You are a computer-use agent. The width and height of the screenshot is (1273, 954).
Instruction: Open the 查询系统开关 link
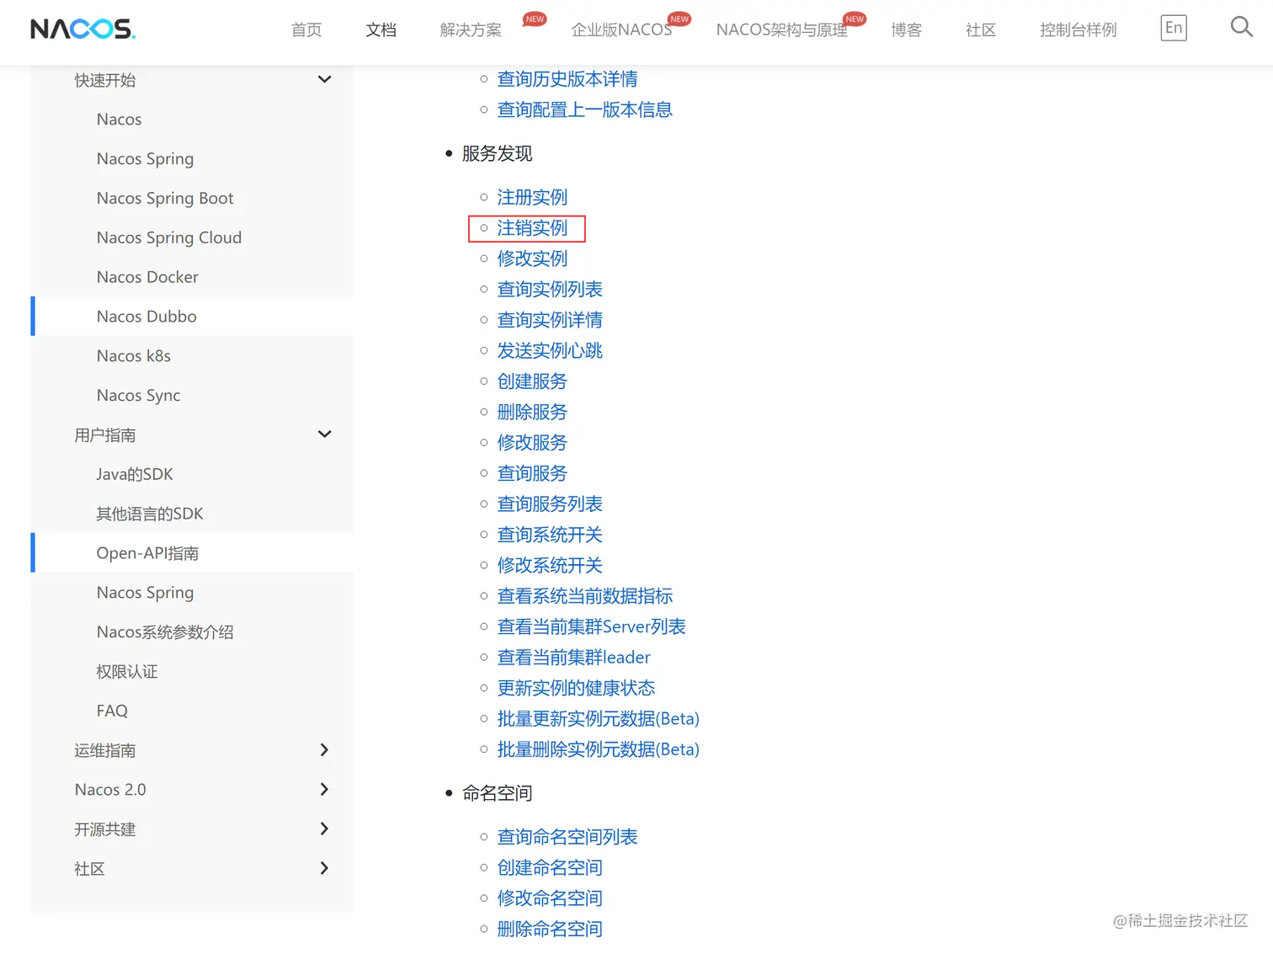[550, 535]
